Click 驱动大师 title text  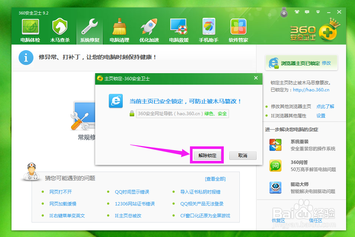300,184
